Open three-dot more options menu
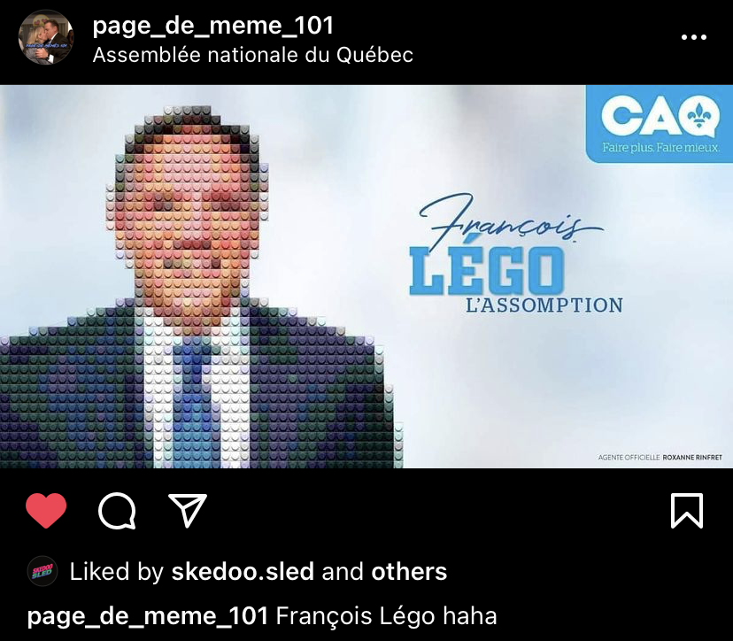The height and width of the screenshot is (641, 733). coord(694,37)
